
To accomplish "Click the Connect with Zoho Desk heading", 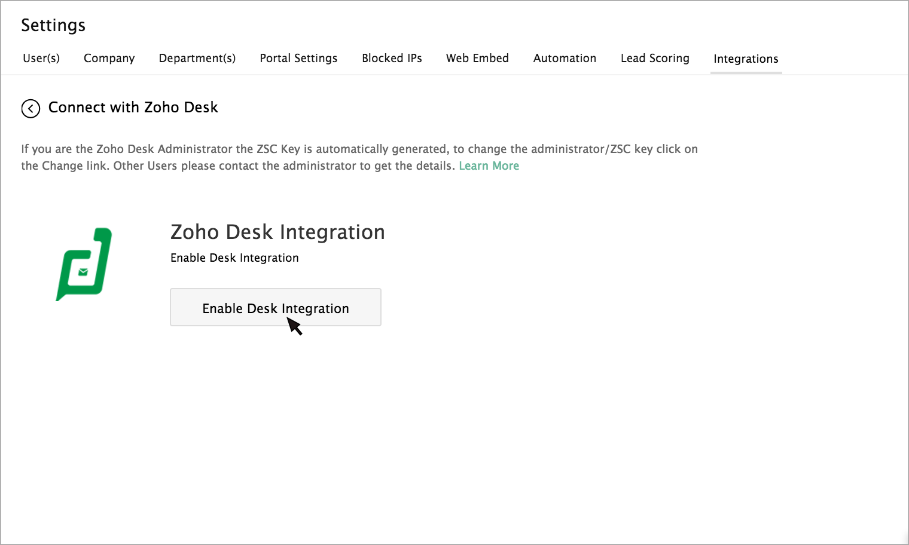I will pyautogui.click(x=133, y=107).
